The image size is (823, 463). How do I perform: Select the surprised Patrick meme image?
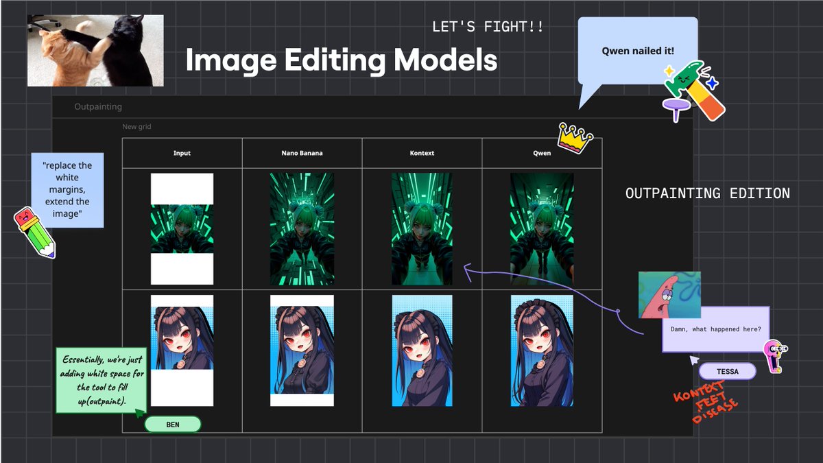point(669,295)
